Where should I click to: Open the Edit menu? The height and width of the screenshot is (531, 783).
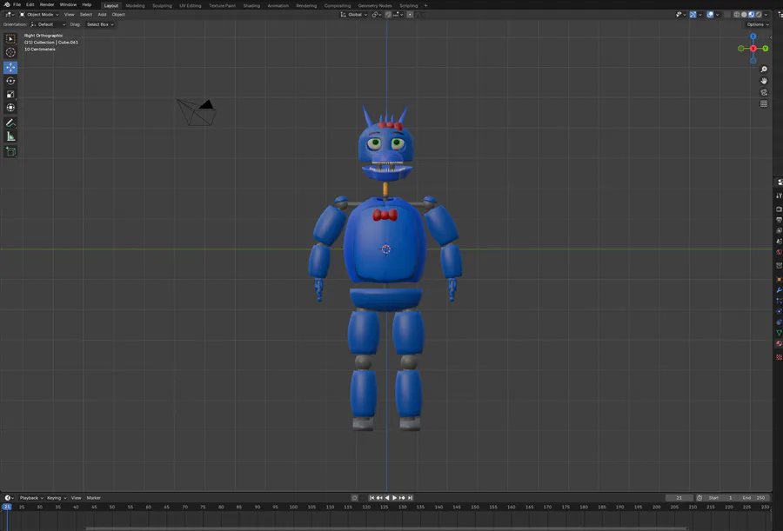[x=30, y=4]
